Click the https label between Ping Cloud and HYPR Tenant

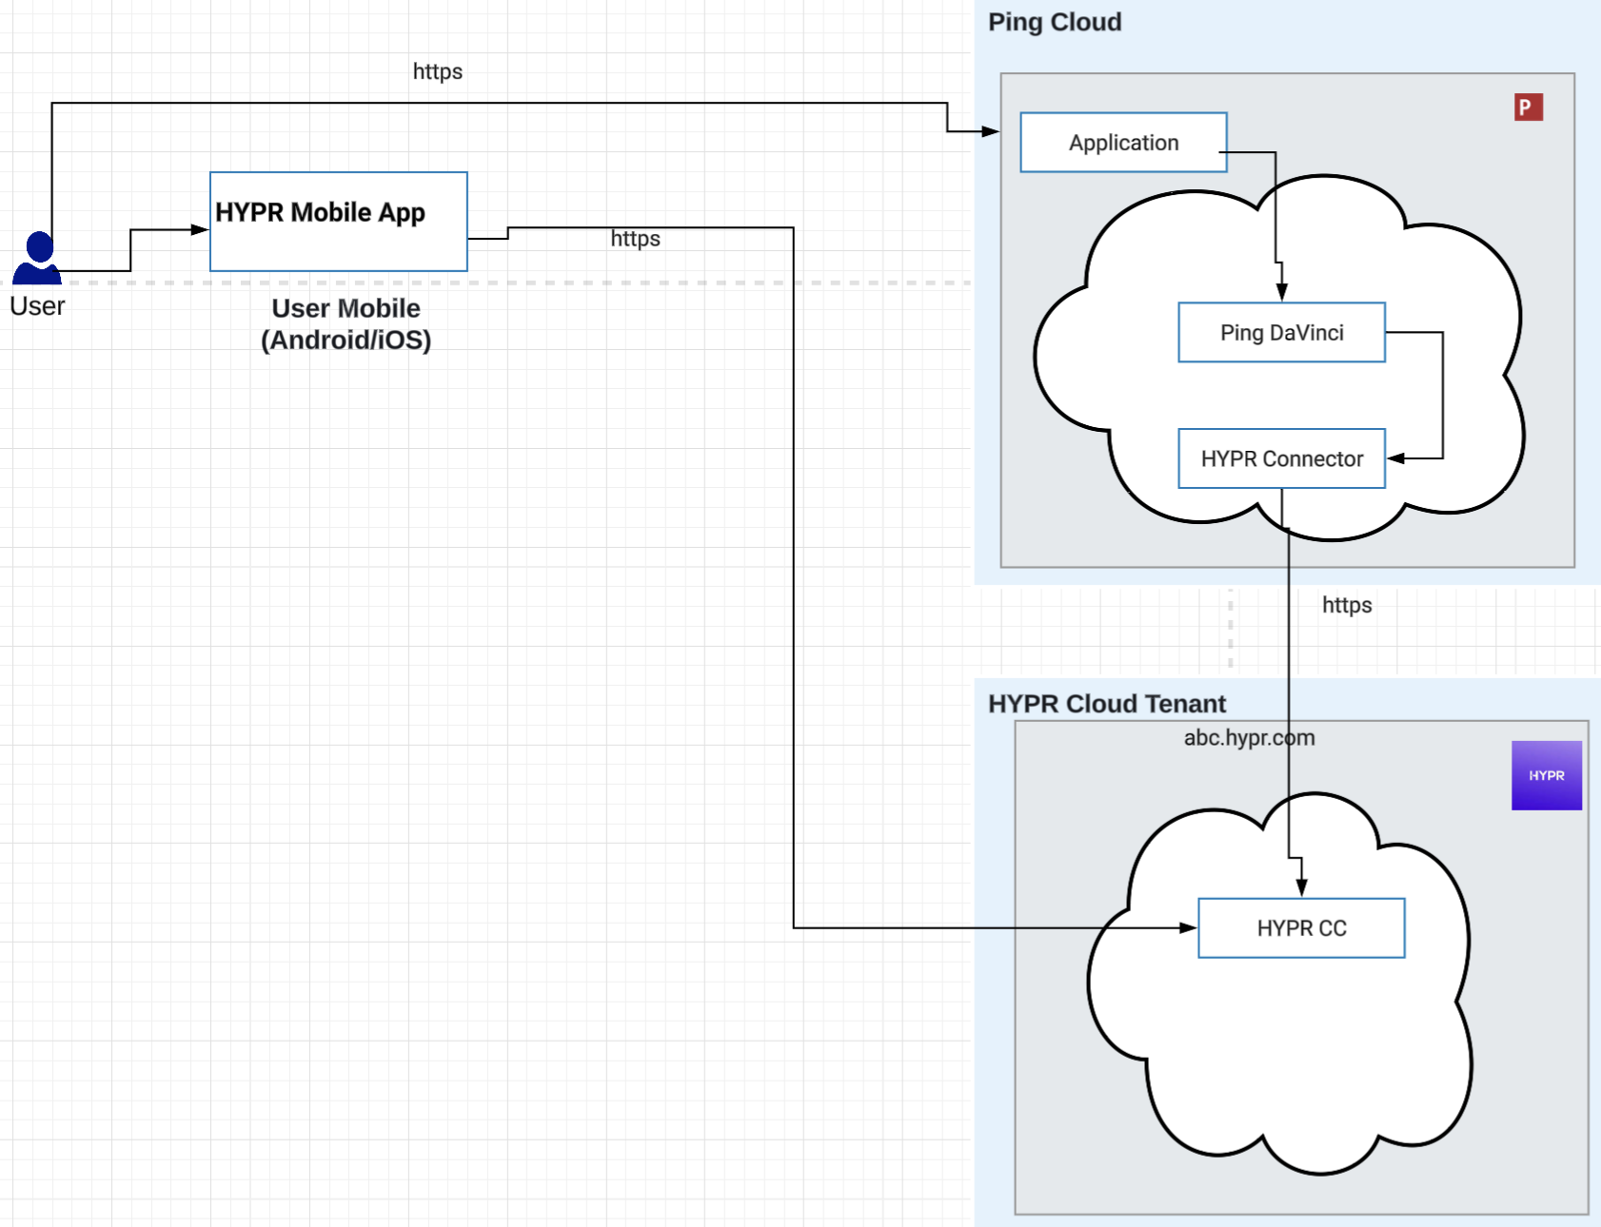point(1347,605)
